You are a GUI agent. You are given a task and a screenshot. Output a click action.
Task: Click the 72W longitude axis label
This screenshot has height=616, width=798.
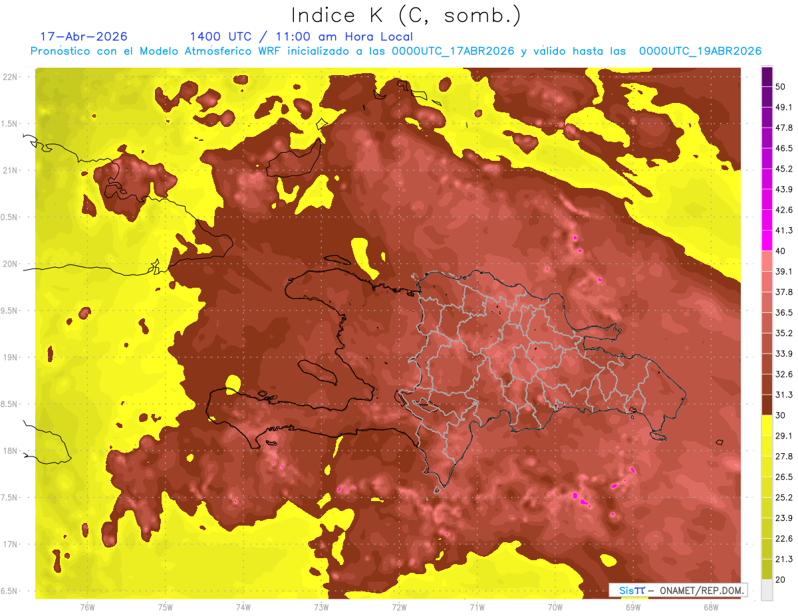pyautogui.click(x=399, y=607)
